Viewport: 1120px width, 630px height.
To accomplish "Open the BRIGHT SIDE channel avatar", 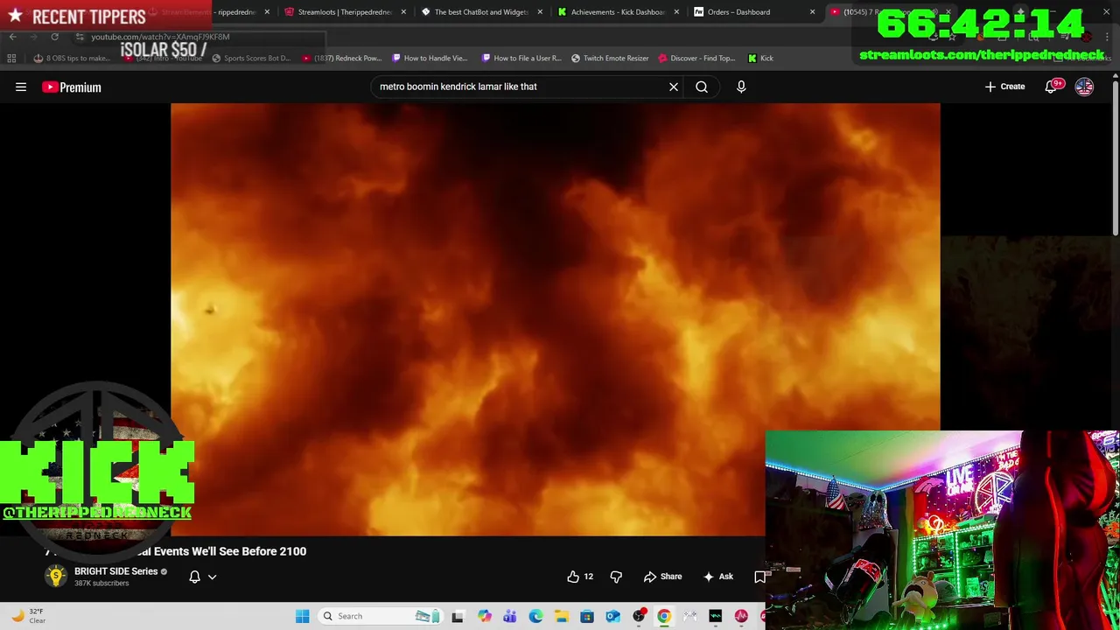I will point(56,576).
